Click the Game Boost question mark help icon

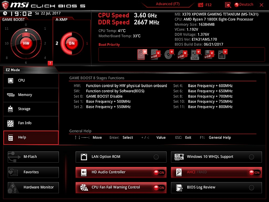tap(50, 63)
